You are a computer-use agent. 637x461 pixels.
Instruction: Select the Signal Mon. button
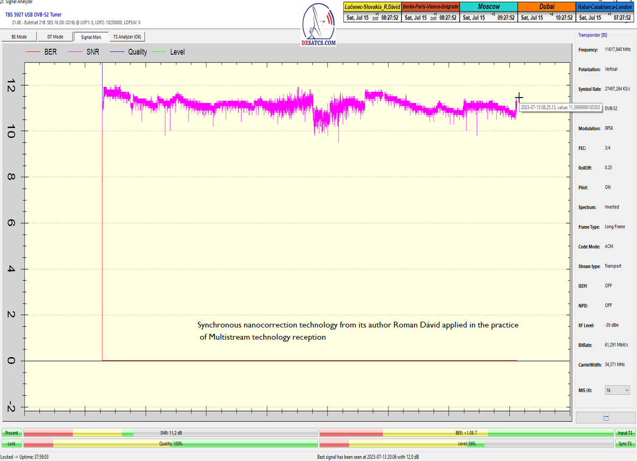[91, 37]
